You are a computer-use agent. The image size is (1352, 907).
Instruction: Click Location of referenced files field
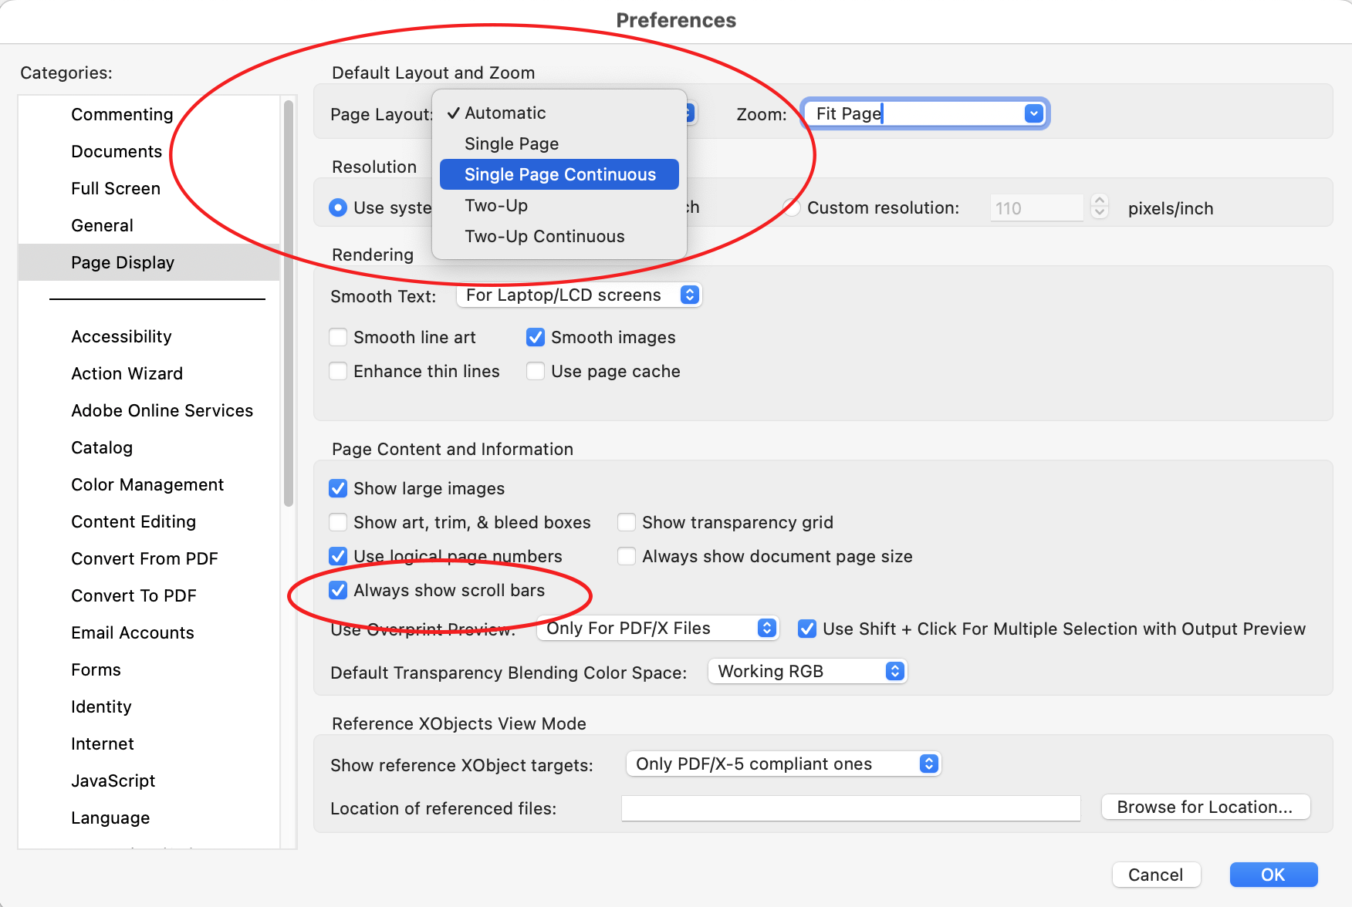[x=850, y=808]
